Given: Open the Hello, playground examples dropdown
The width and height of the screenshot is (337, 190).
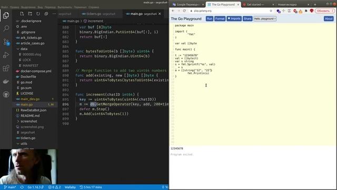Looking at the screenshot, I should pyautogui.click(x=265, y=19).
